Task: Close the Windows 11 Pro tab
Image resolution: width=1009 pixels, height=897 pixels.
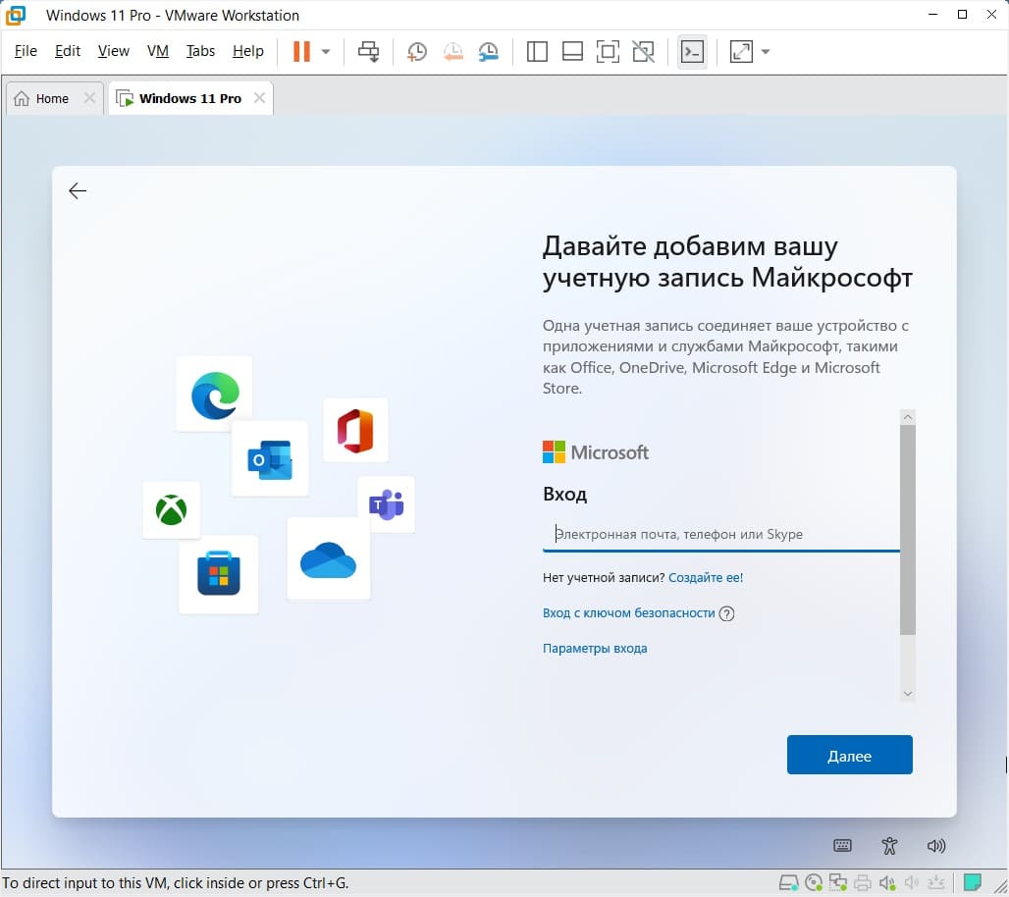Action: click(x=259, y=98)
